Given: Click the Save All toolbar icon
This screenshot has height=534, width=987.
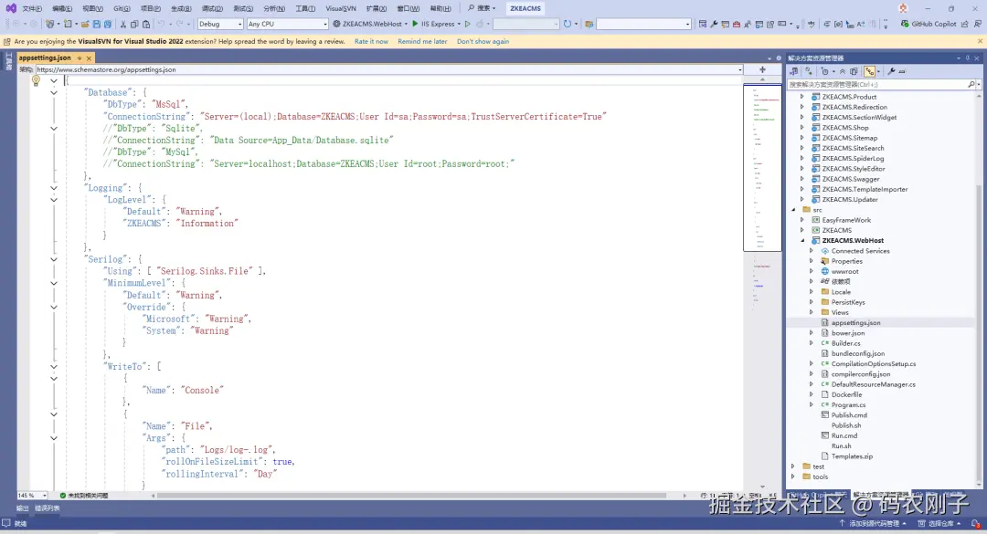Looking at the screenshot, I should (x=108, y=24).
